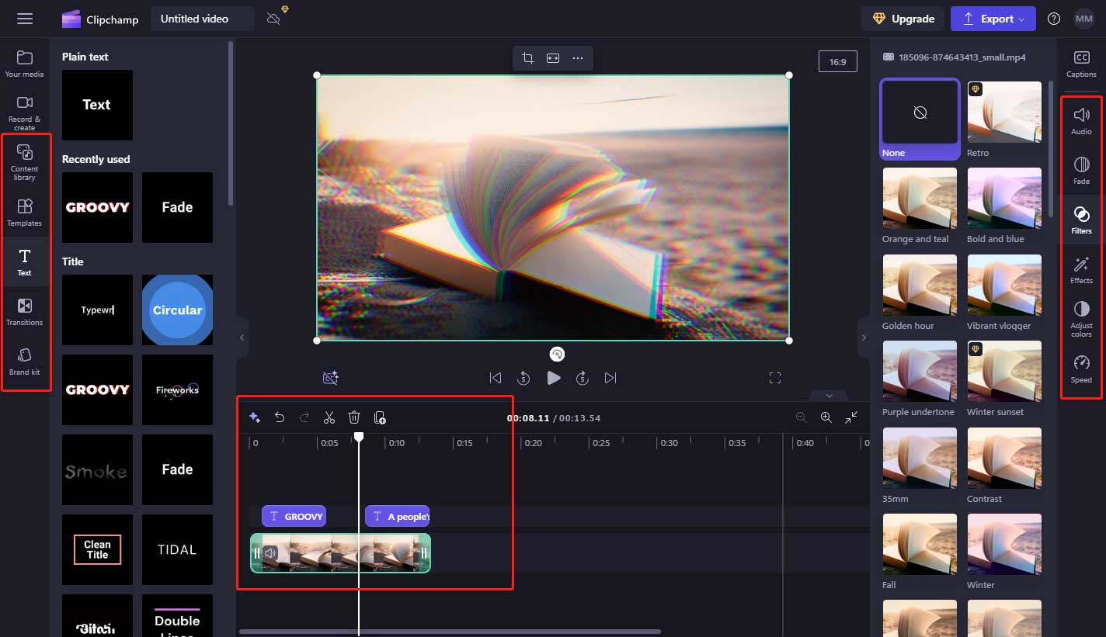This screenshot has height=637, width=1106.
Task: Toggle mute on the video clip
Action: (x=270, y=553)
